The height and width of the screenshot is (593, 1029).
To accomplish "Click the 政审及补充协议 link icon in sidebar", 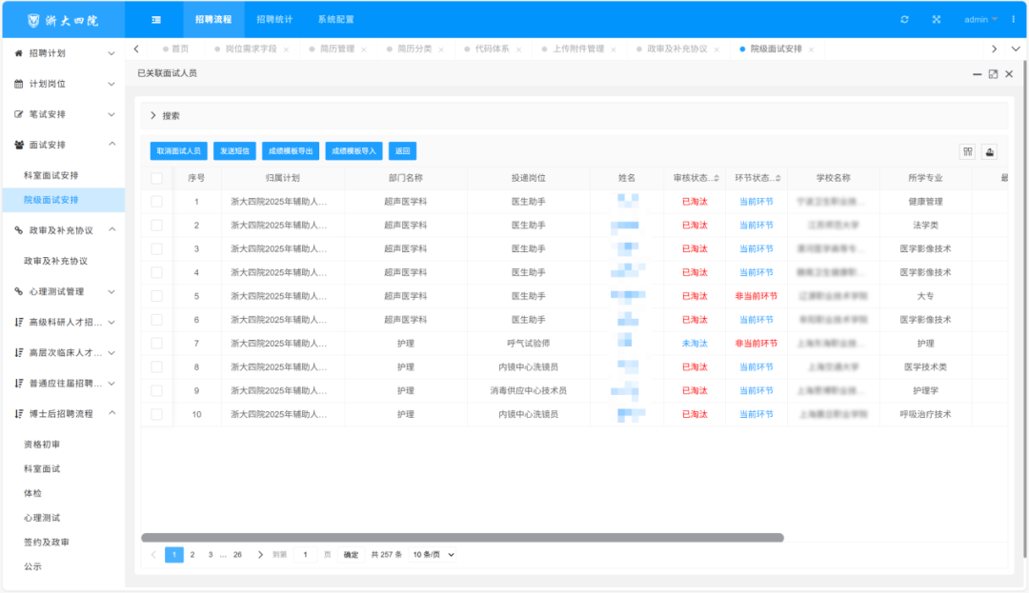I will pos(18,230).
